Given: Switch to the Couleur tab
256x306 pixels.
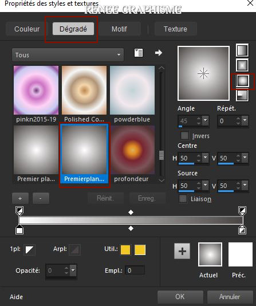Looking at the screenshot, I should tap(27, 29).
